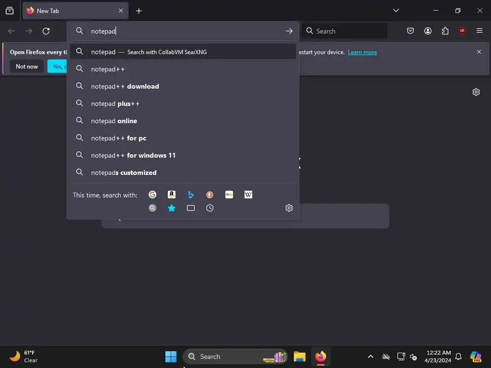Open Extensions puzzle icon
This screenshot has width=491, height=368.
pos(445,31)
